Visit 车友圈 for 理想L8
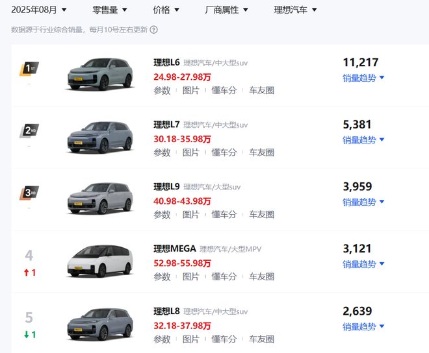Viewport: 429px width, 353px height. click(x=261, y=339)
